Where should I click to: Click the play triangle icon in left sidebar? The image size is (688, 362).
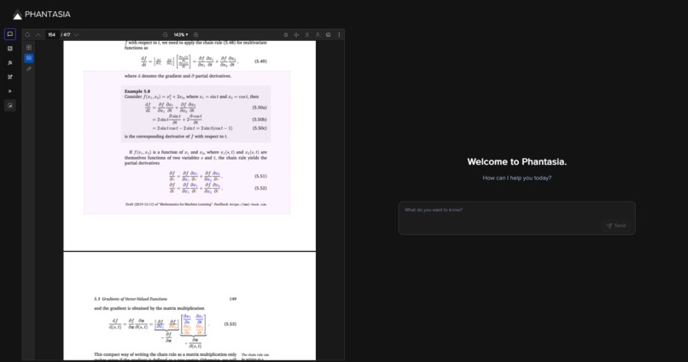[x=10, y=91]
